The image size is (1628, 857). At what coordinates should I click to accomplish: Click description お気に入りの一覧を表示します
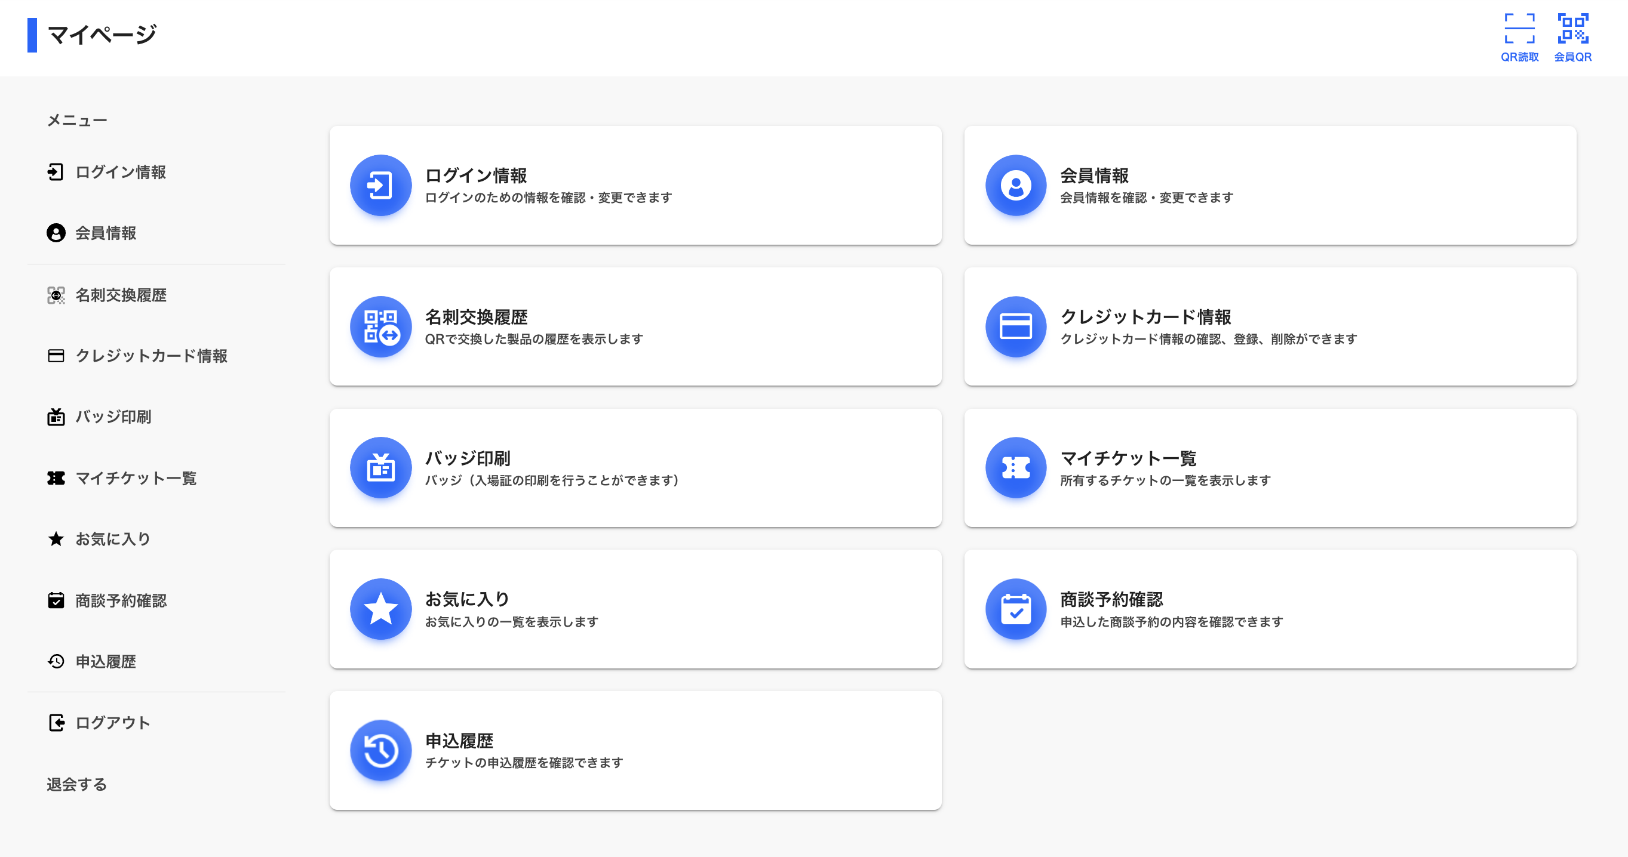pyautogui.click(x=512, y=622)
